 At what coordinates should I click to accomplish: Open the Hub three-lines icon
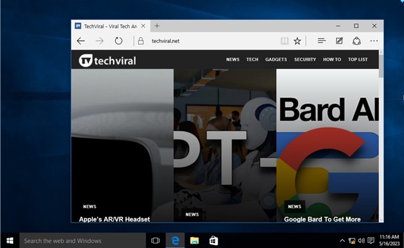pyautogui.click(x=321, y=41)
